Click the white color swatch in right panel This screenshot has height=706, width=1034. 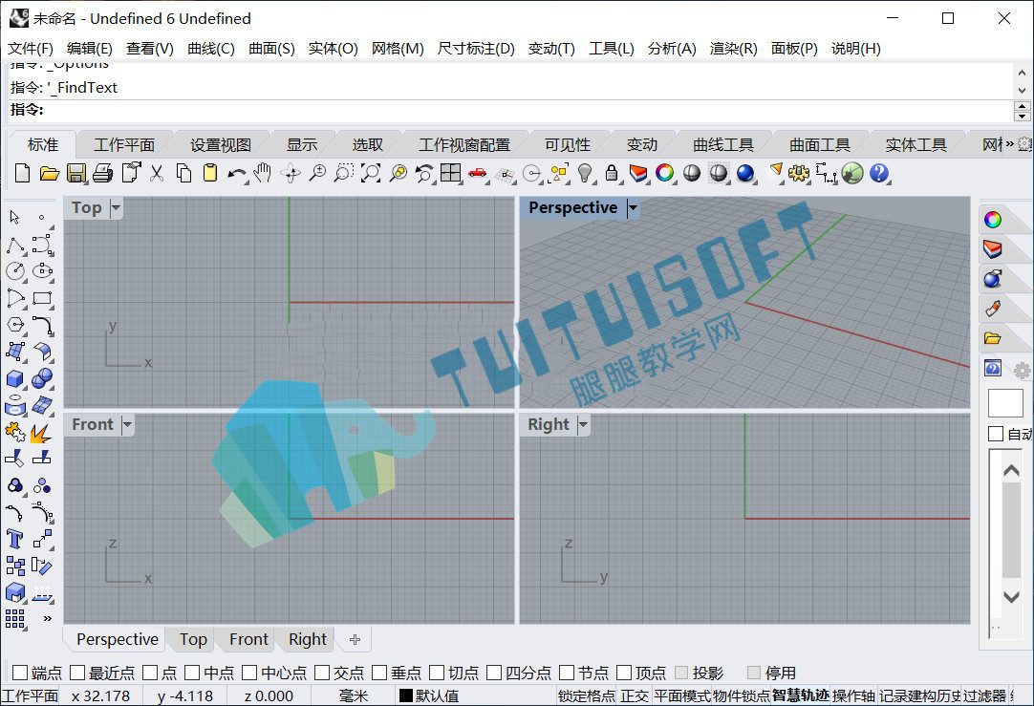(1005, 403)
